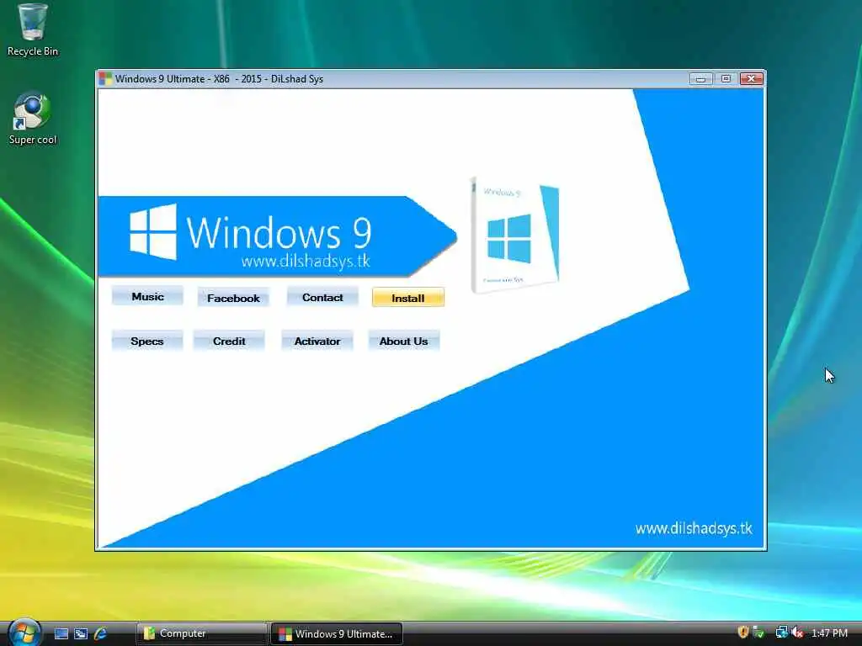Click Switch between windows quick launch icon
This screenshot has height=646, width=862.
[x=81, y=633]
